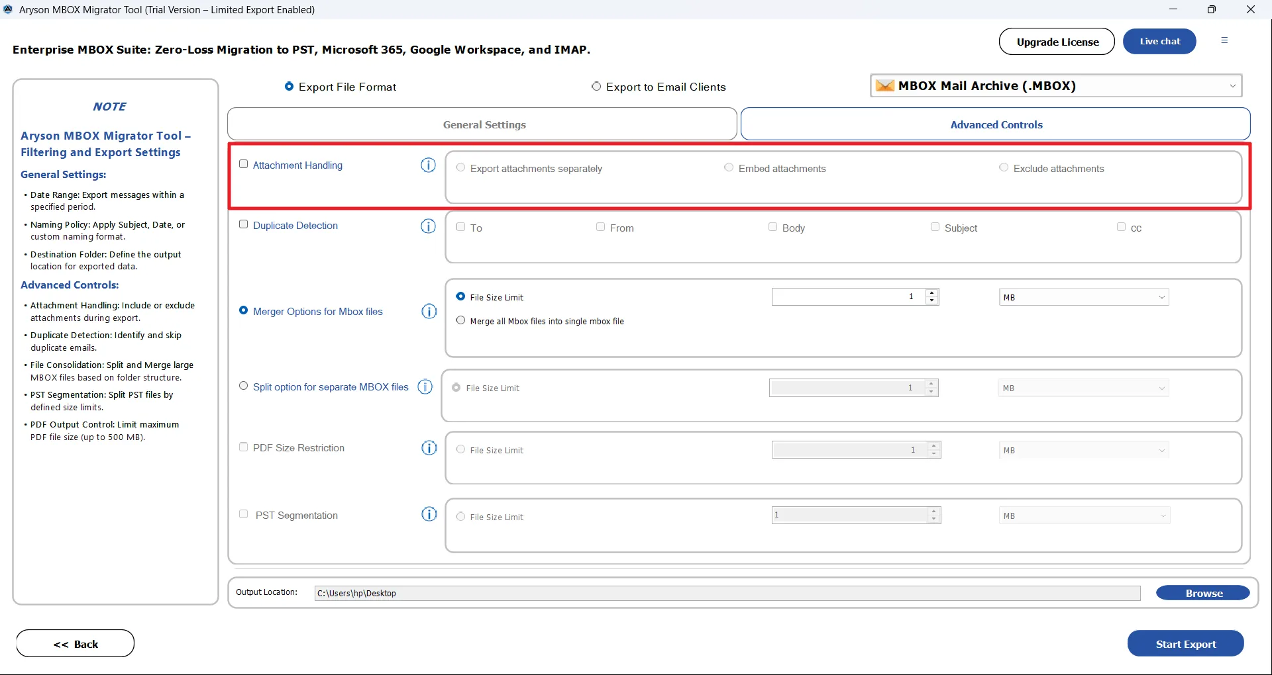This screenshot has width=1272, height=675.
Task: Switch to Advanced Controls tab
Action: pos(996,124)
